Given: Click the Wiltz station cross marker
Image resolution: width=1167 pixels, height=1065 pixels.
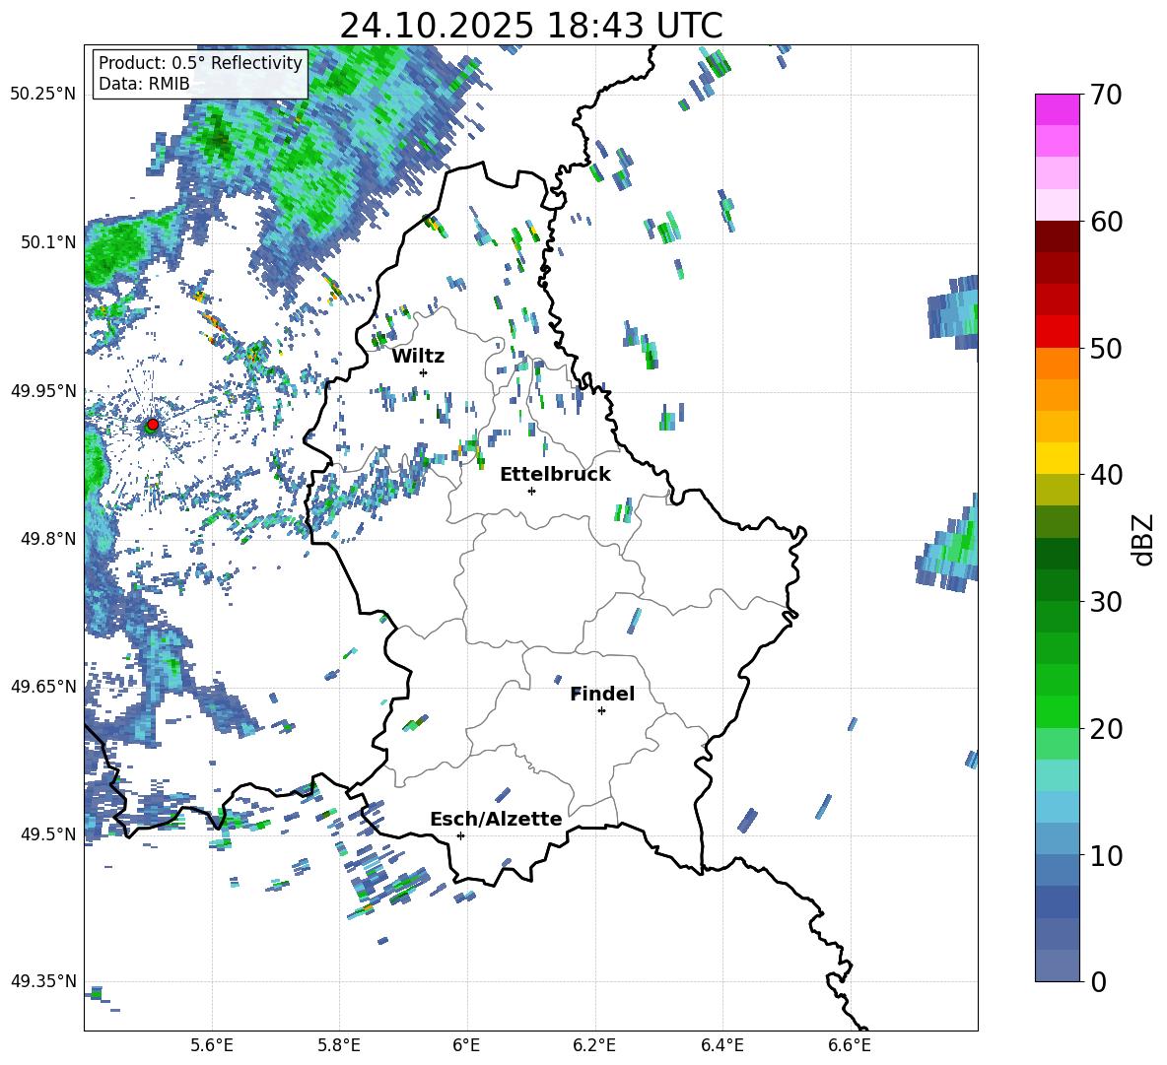Looking at the screenshot, I should point(424,372).
